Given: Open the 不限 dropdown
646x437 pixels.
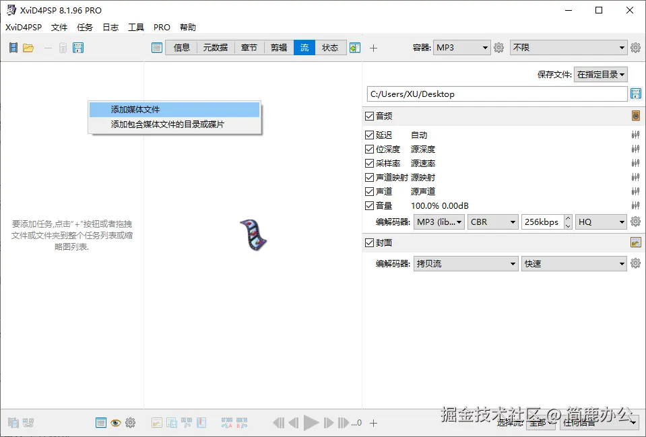Looking at the screenshot, I should [569, 48].
